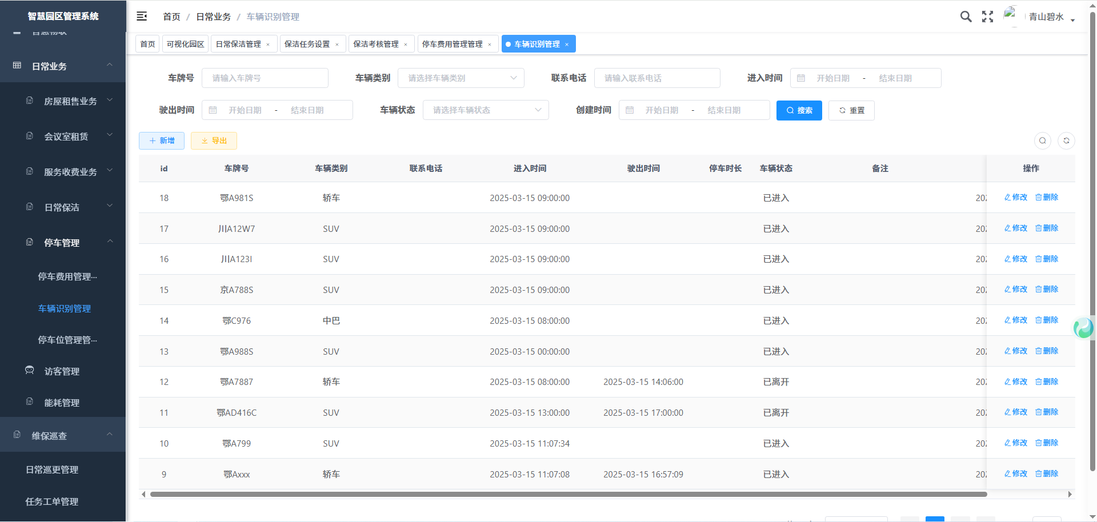The height and width of the screenshot is (522, 1097).
Task: Click the 重置 button
Action: coord(851,110)
